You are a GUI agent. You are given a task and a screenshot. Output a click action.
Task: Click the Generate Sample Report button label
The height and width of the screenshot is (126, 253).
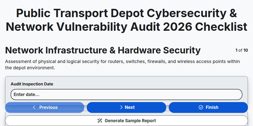click(130, 121)
